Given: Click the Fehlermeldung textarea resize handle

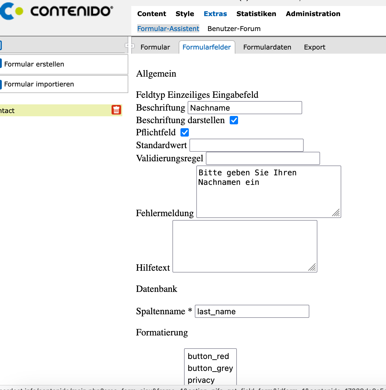Looking at the screenshot, I should (x=336, y=213).
